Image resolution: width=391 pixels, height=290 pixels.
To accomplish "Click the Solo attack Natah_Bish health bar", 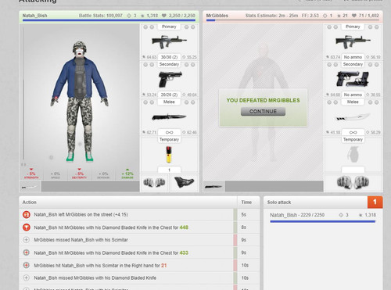I will pyautogui.click(x=323, y=221).
